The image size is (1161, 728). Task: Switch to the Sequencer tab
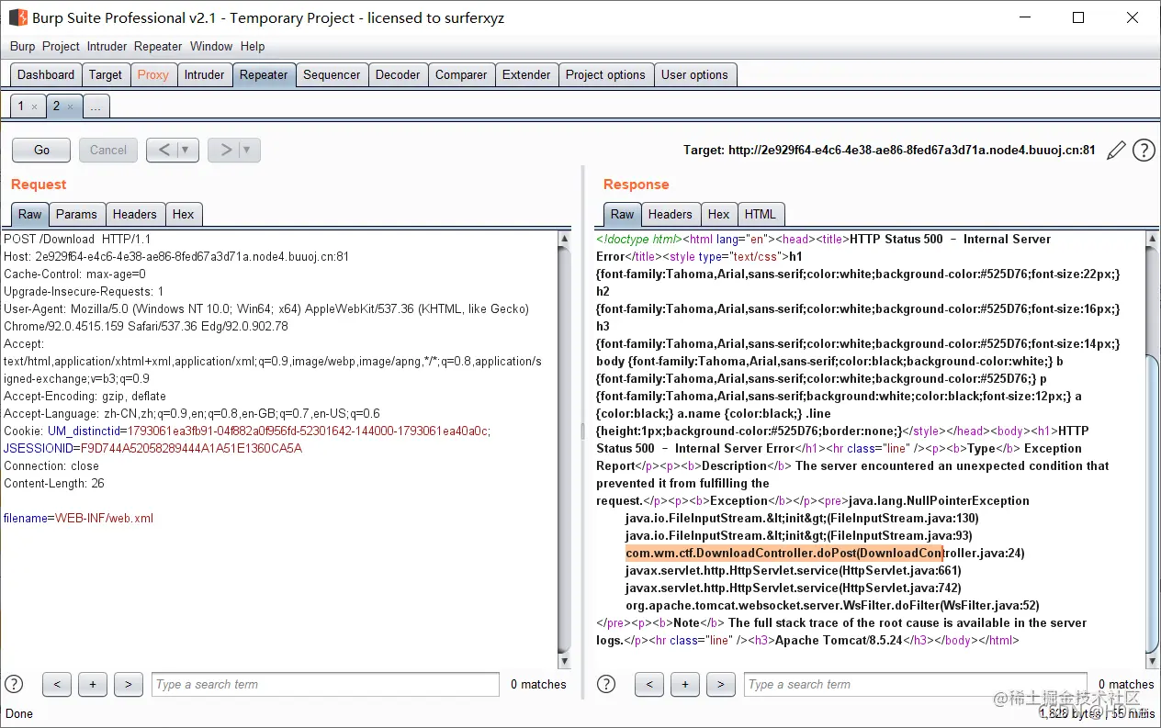[x=332, y=75]
